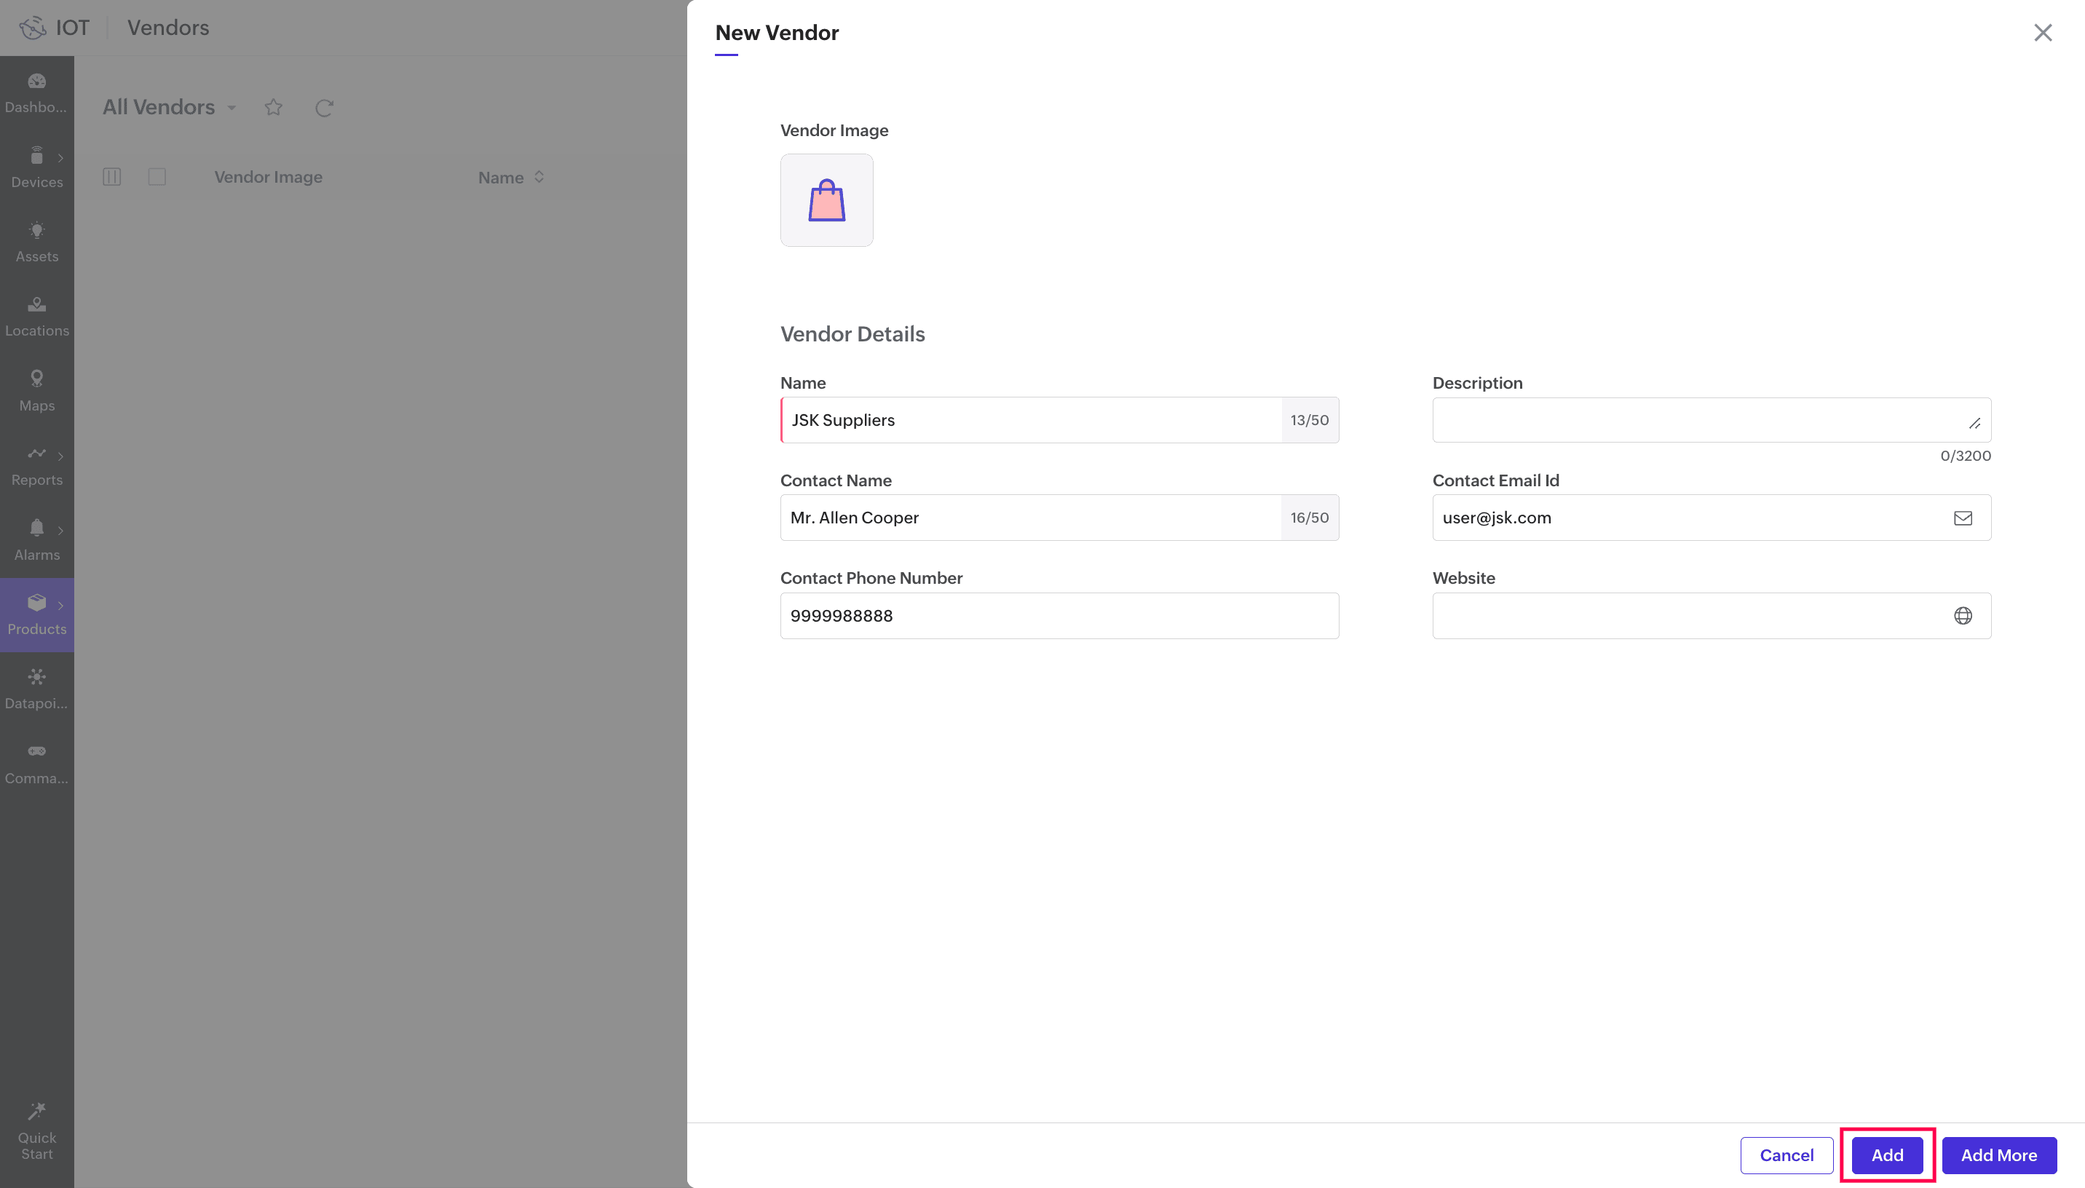Expand the Reports submenu chevron
This screenshot has height=1188, width=2085.
click(x=60, y=456)
